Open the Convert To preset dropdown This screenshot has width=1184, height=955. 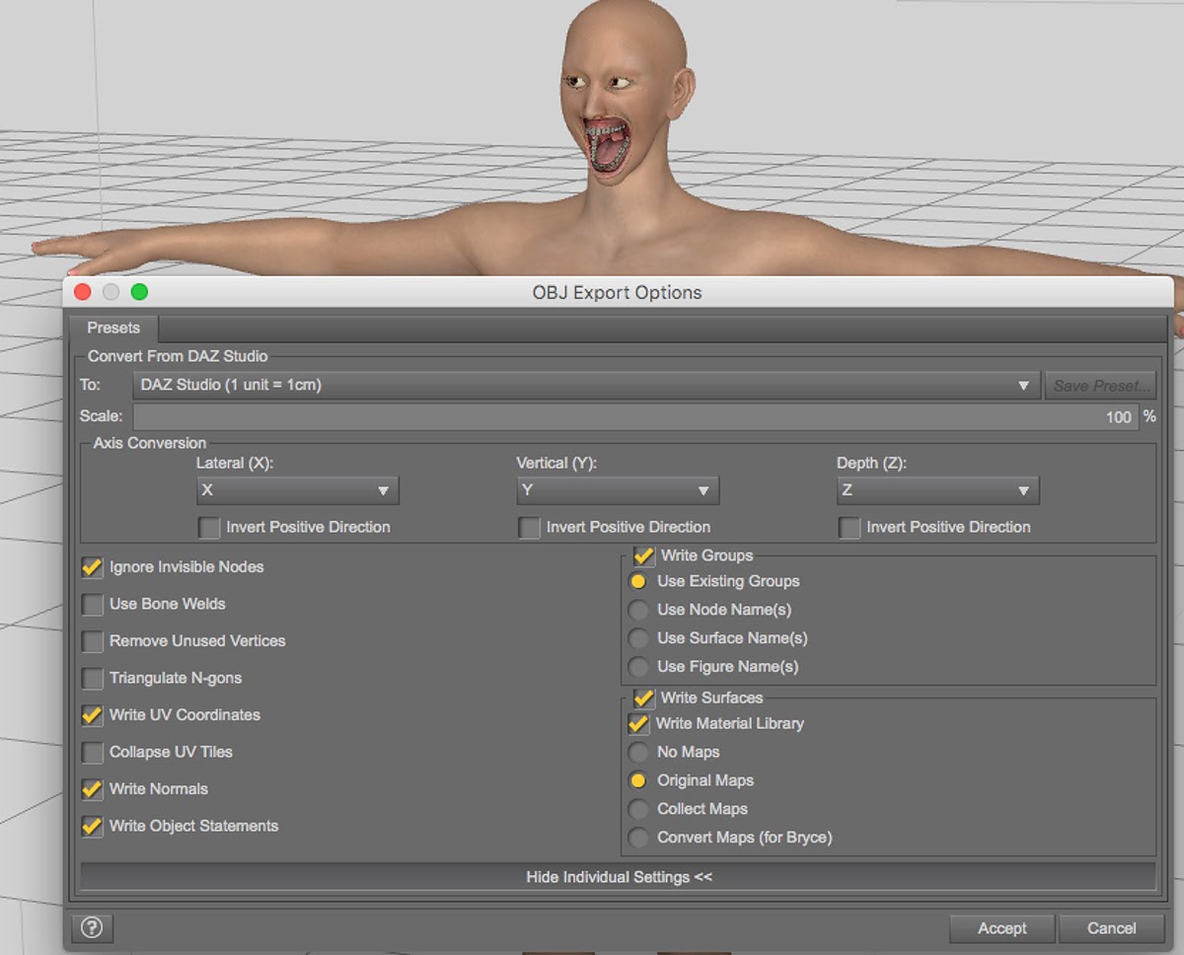pyautogui.click(x=586, y=385)
